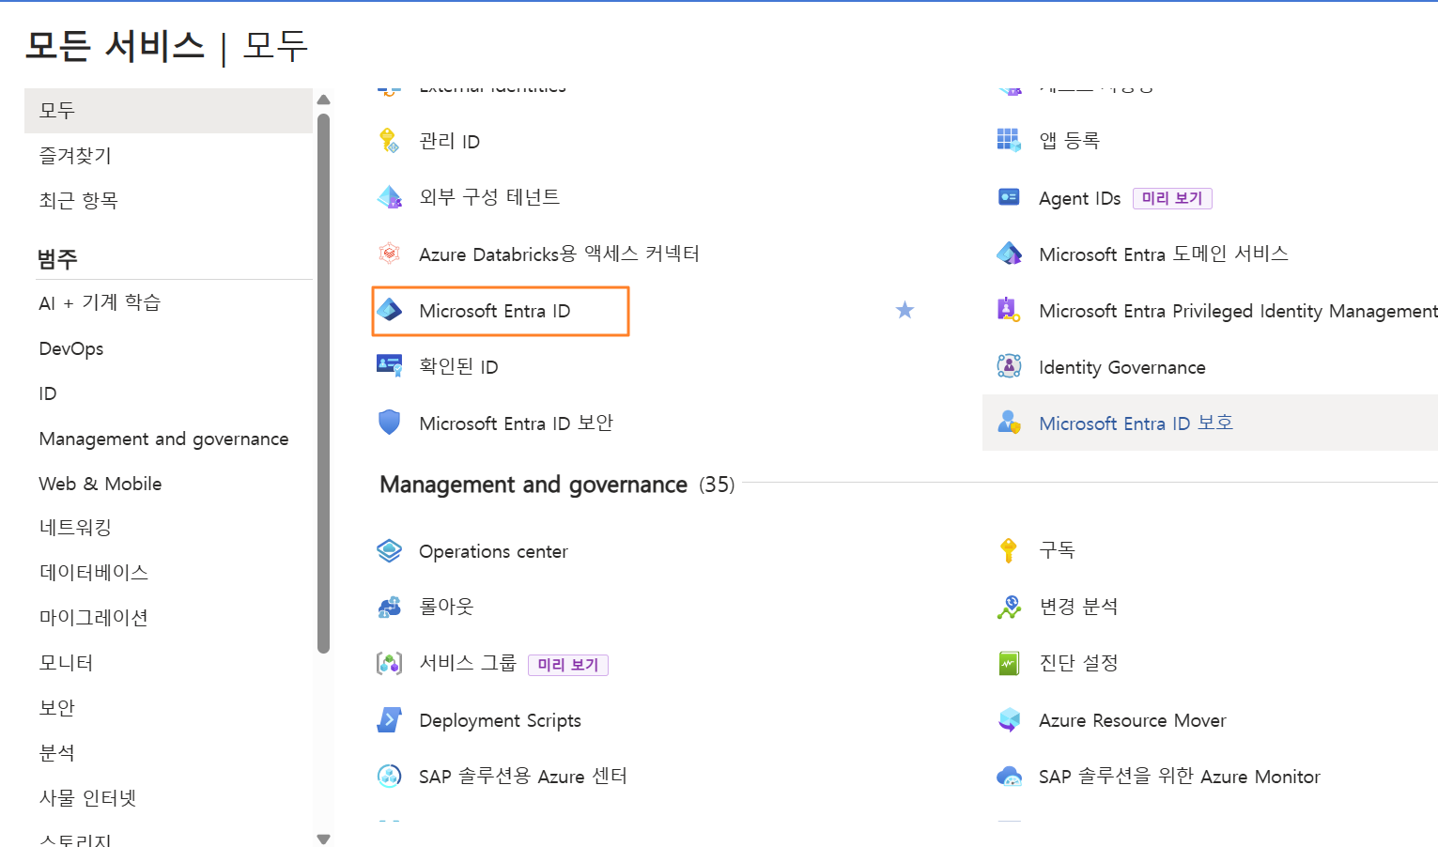Open the Identity Governance link
The width and height of the screenshot is (1438, 847).
tap(1121, 367)
